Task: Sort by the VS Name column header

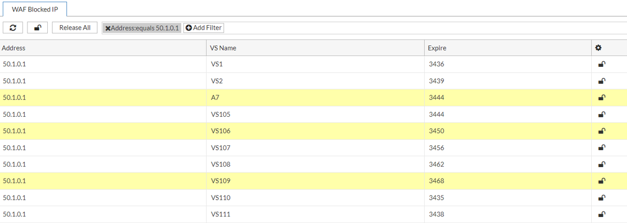Action: (x=223, y=48)
